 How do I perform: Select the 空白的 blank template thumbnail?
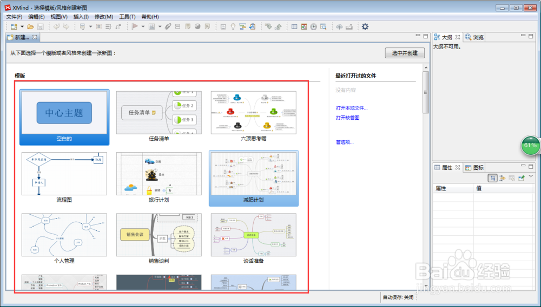tap(64, 117)
